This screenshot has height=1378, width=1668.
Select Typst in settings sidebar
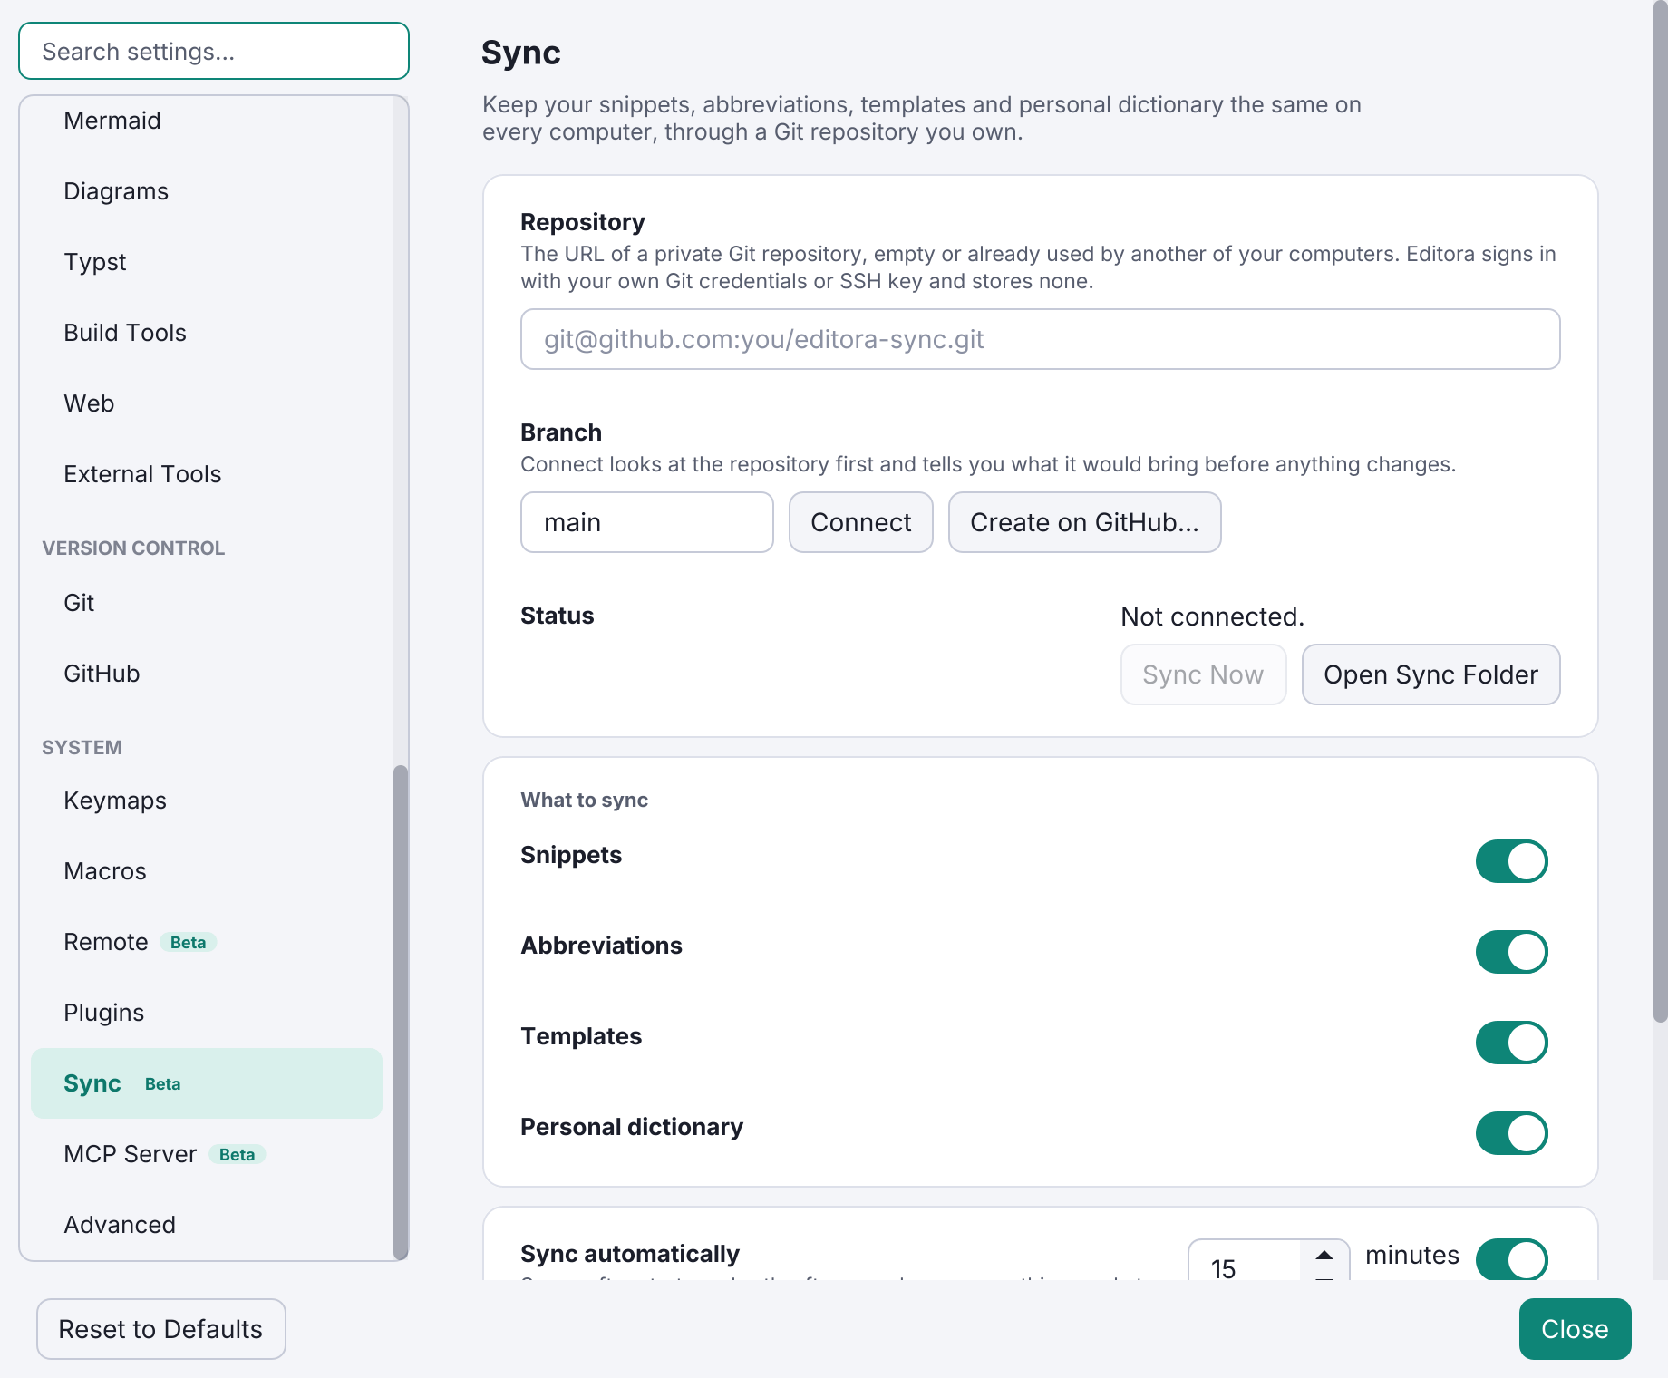(x=207, y=262)
